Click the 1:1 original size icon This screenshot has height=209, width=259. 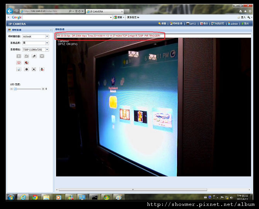pos(19,56)
